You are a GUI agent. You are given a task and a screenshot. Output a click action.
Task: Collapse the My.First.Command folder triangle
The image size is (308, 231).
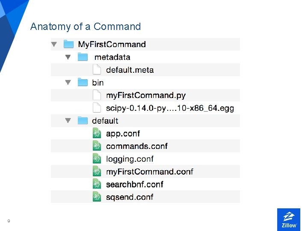54,44
